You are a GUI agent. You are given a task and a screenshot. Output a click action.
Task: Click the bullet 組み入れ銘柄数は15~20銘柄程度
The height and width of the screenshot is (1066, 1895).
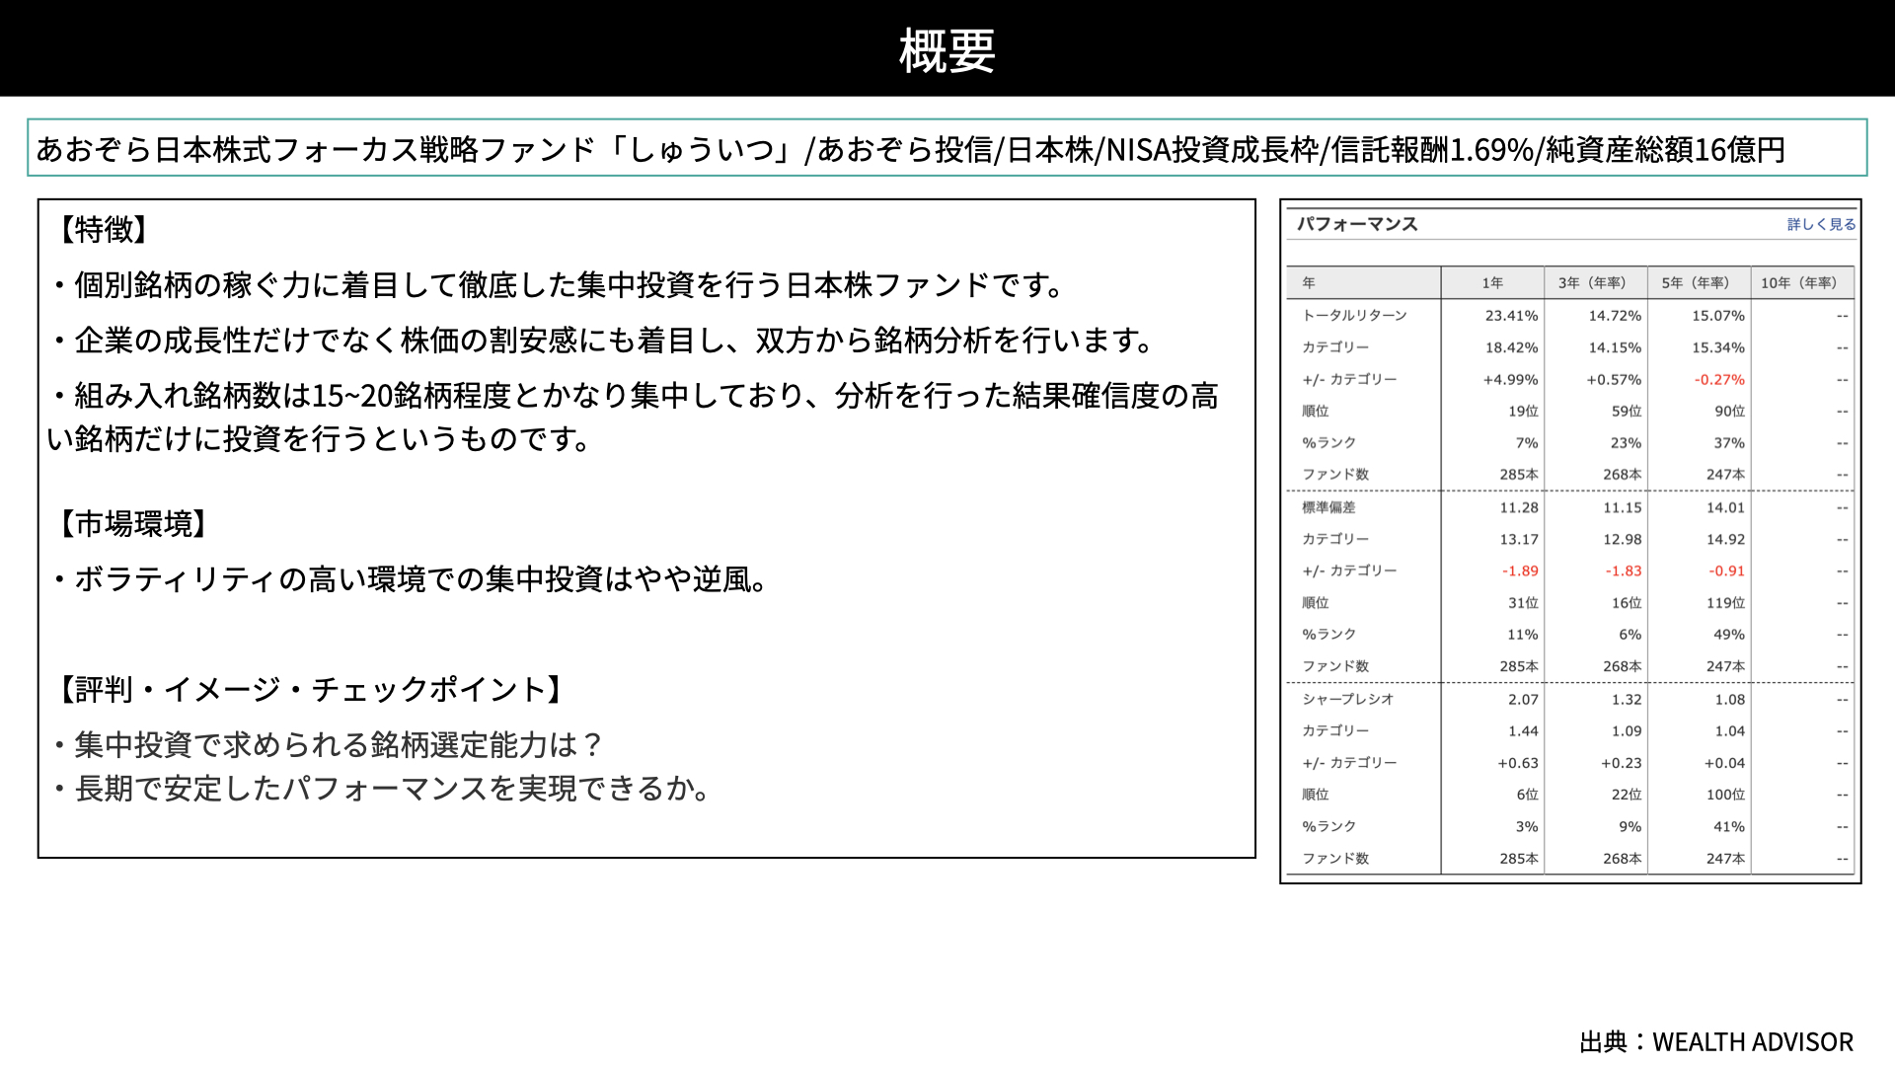tap(633, 417)
